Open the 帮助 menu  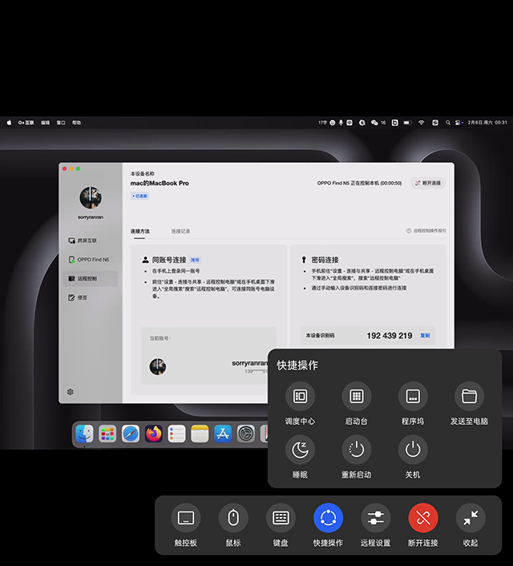point(76,123)
